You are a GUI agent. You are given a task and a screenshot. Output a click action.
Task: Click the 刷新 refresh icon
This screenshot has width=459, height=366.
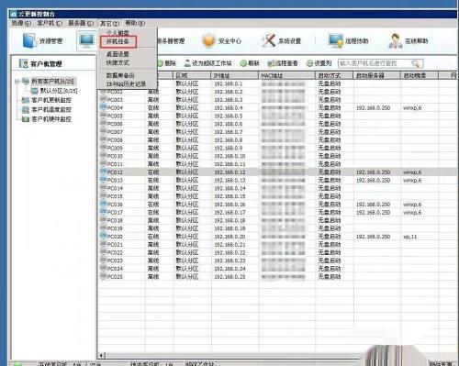(x=243, y=63)
